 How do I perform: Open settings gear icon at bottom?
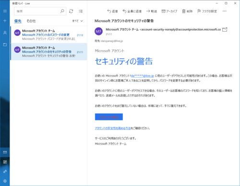click(5, 181)
